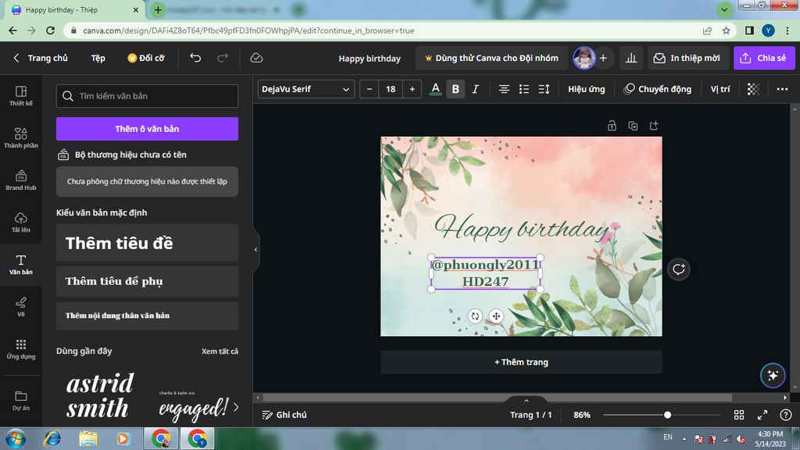Open line spacing options
This screenshot has height=450, width=800.
coord(544,89)
